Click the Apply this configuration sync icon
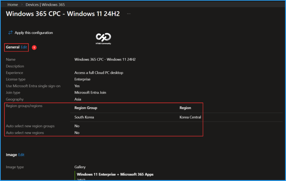Image resolution: width=286 pixels, height=181 pixels. [10, 33]
